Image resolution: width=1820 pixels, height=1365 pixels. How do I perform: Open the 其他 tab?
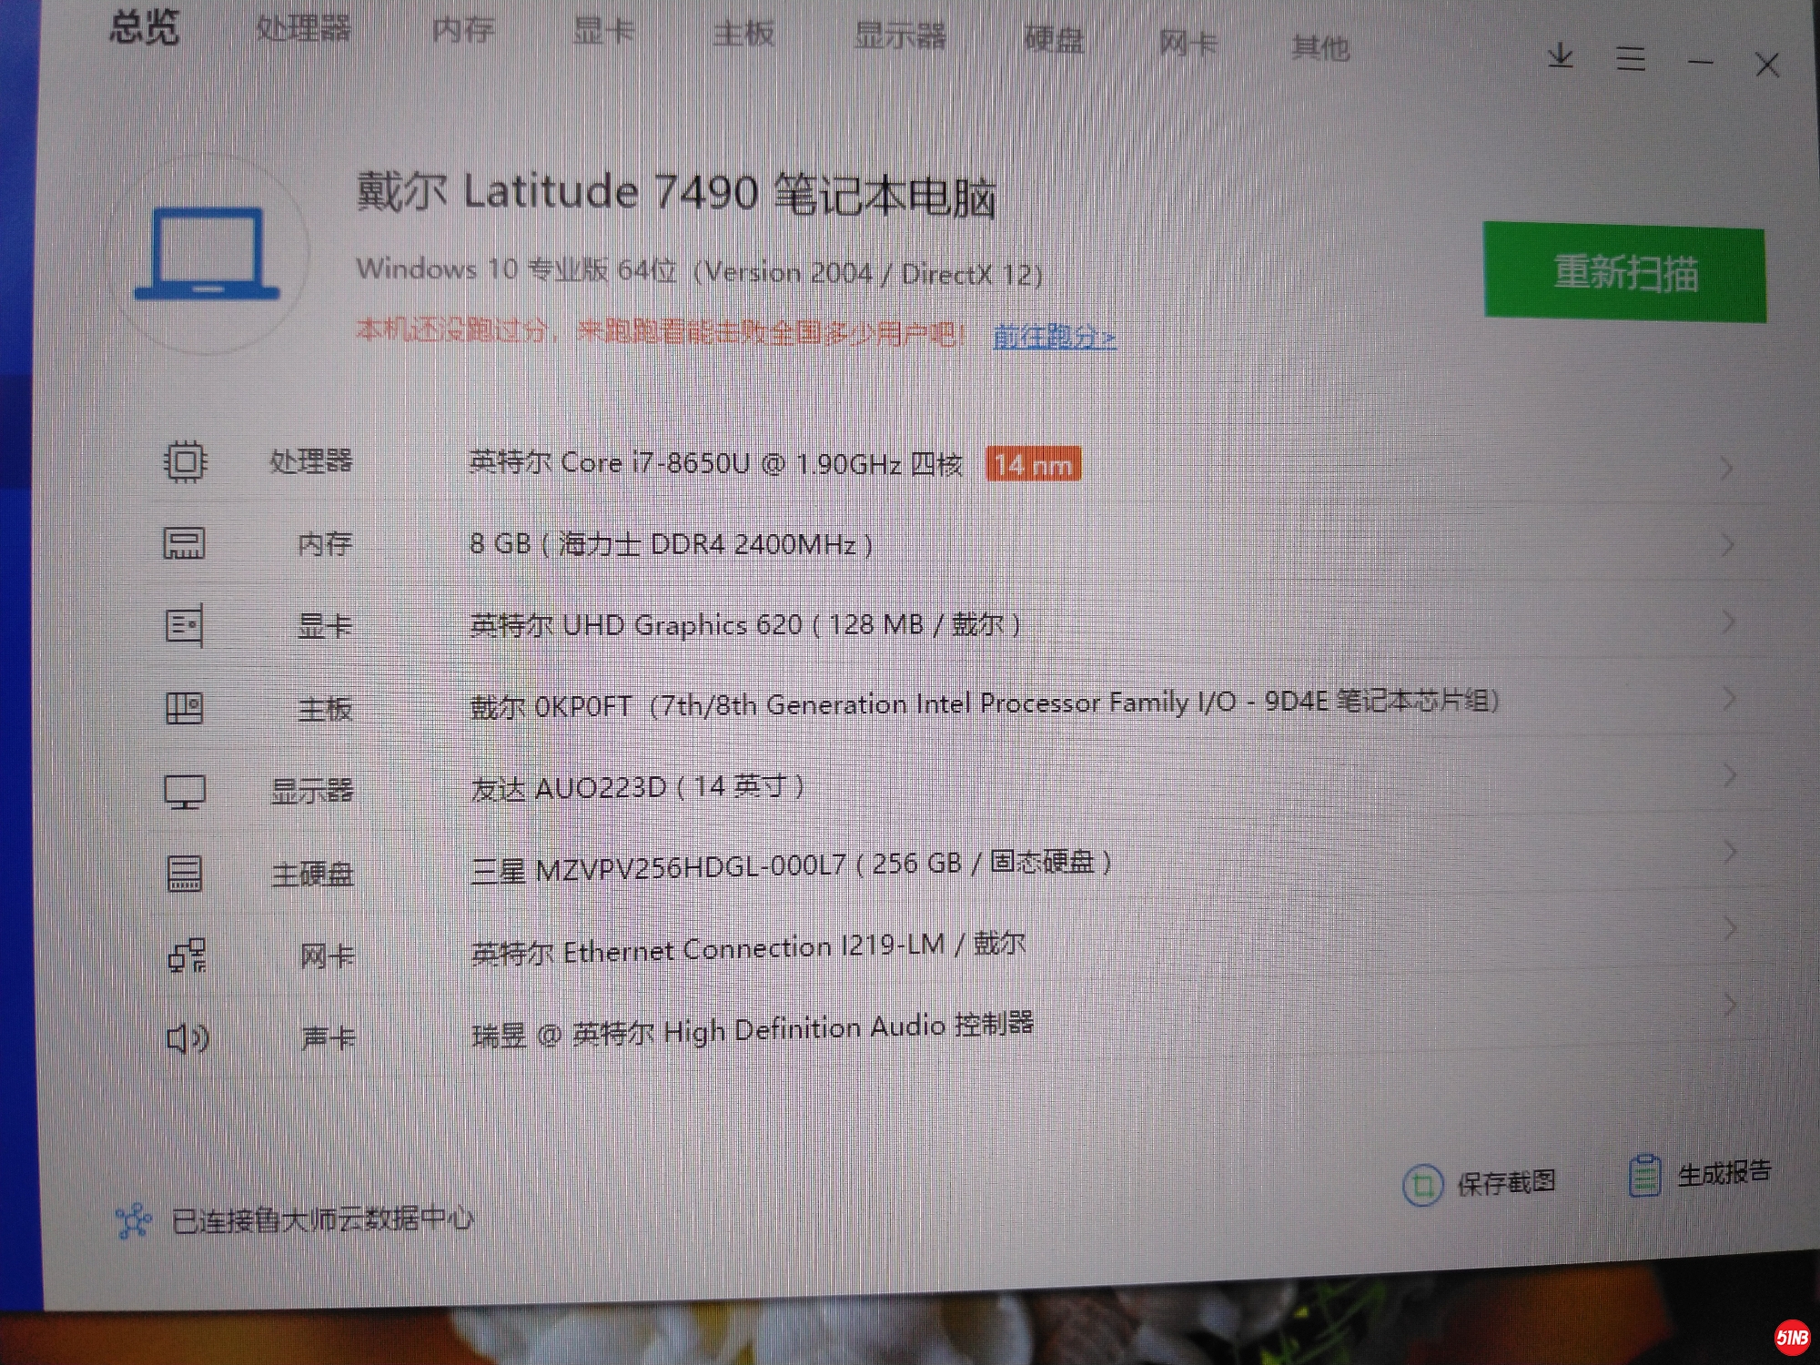click(1320, 46)
